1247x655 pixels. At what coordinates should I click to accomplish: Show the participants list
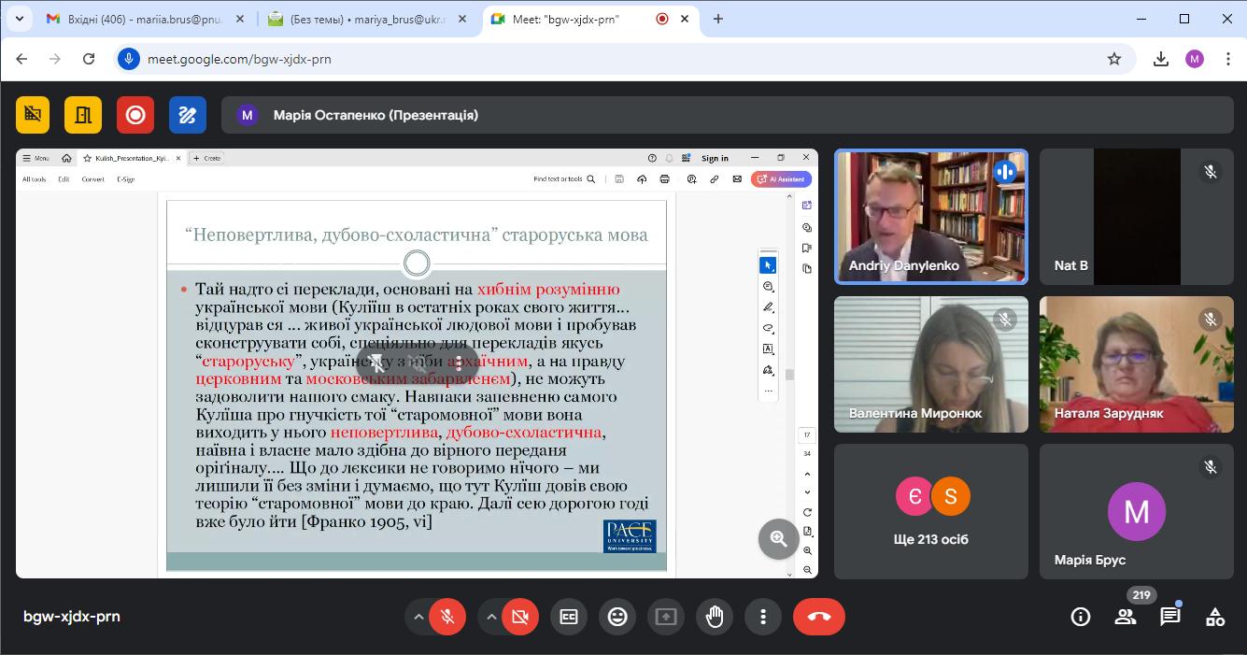pos(1126,617)
